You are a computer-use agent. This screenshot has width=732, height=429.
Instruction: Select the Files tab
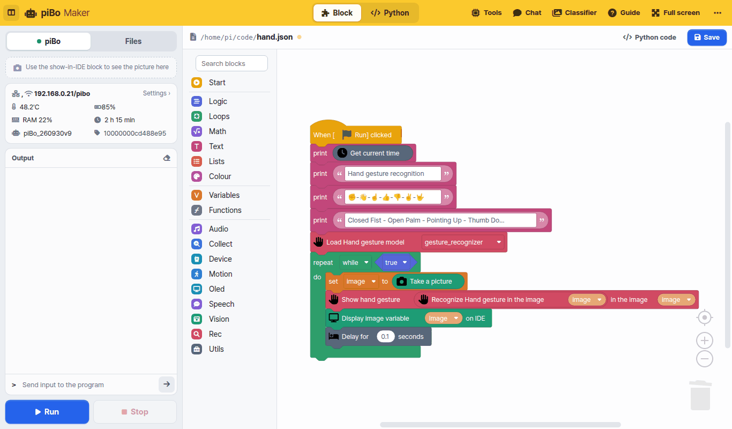click(133, 41)
